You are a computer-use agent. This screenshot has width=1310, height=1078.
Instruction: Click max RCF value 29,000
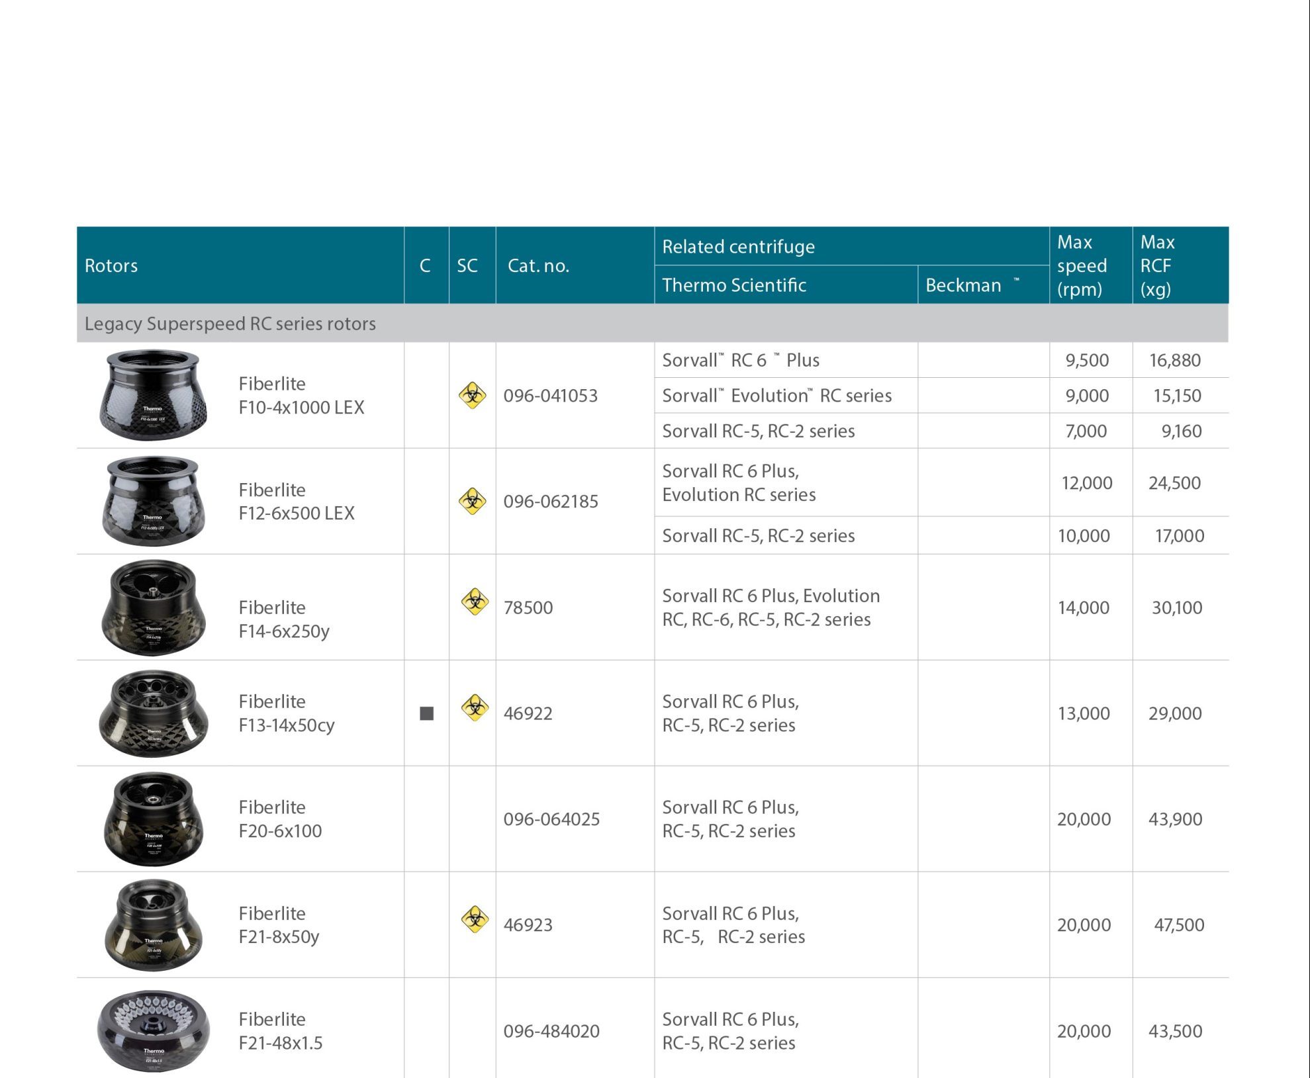1175,713
